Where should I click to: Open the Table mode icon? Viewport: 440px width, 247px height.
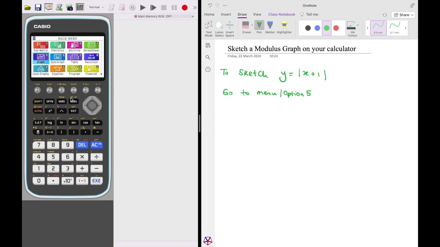pos(74,58)
